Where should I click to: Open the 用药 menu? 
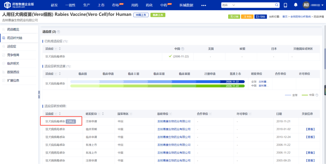coord(135,5)
